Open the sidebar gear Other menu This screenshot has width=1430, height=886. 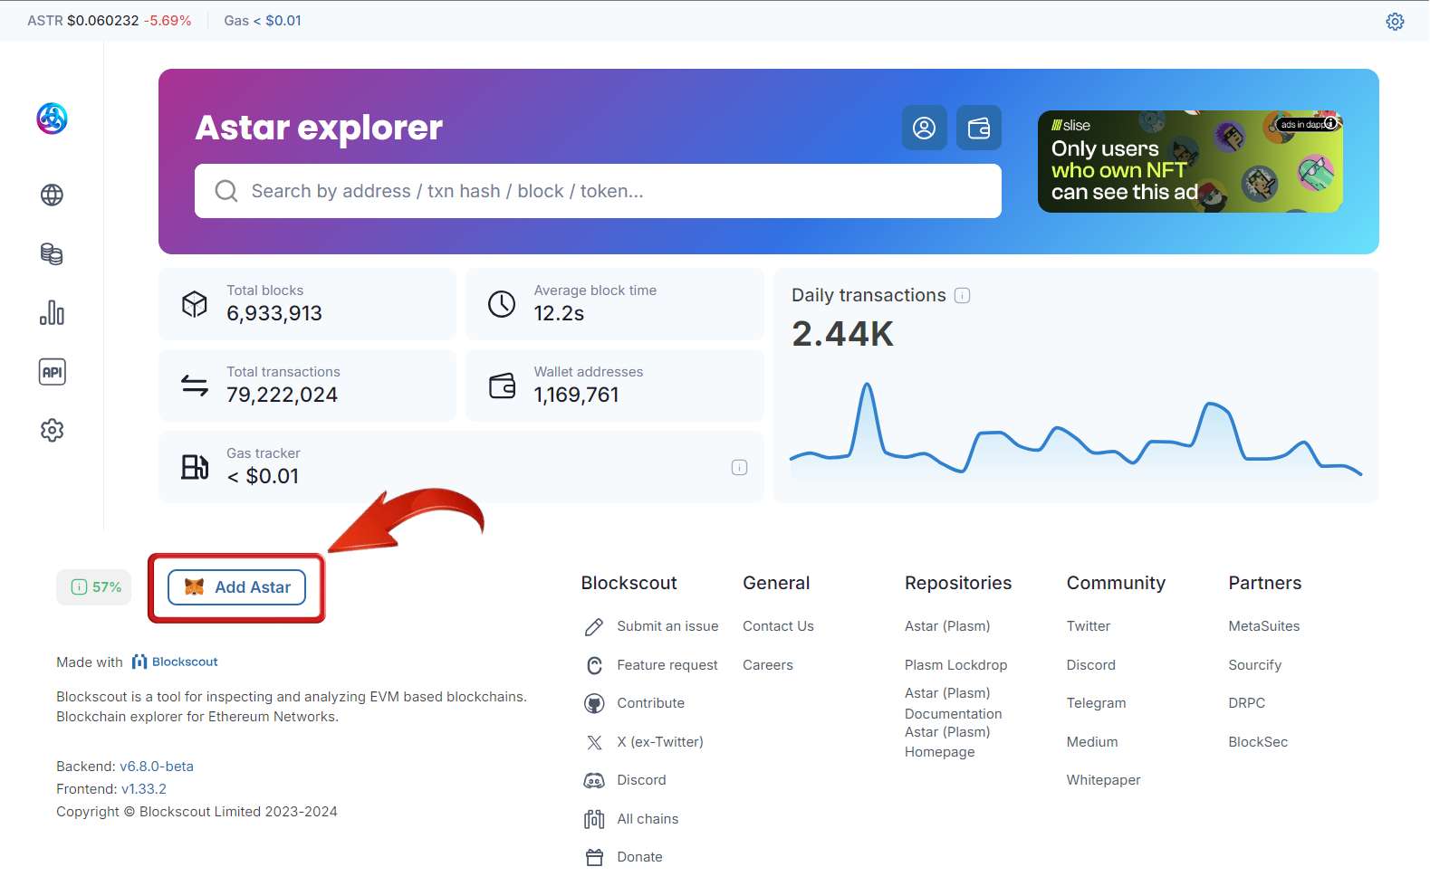pos(52,430)
